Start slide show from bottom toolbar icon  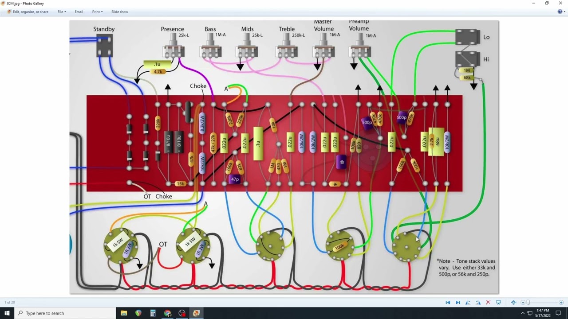pos(498,303)
